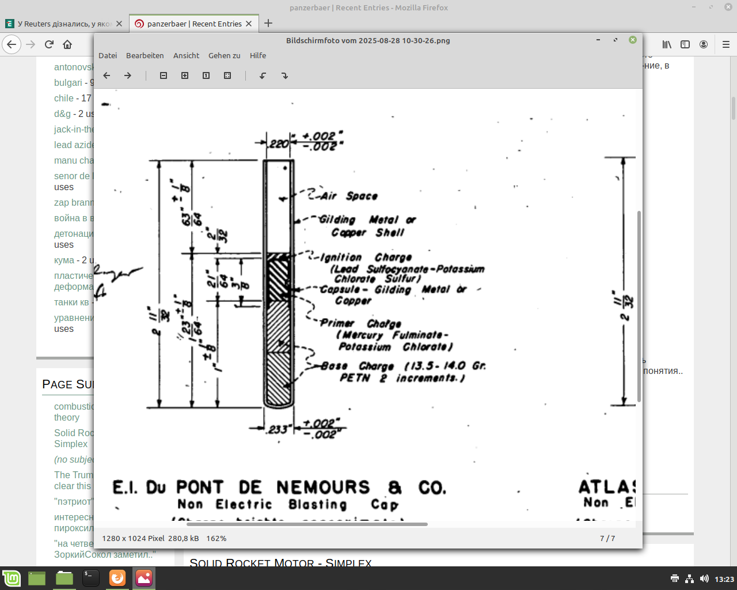Screen dimensions: 737x590
Task: Open the Linux Mint start menu
Action: coord(12,578)
